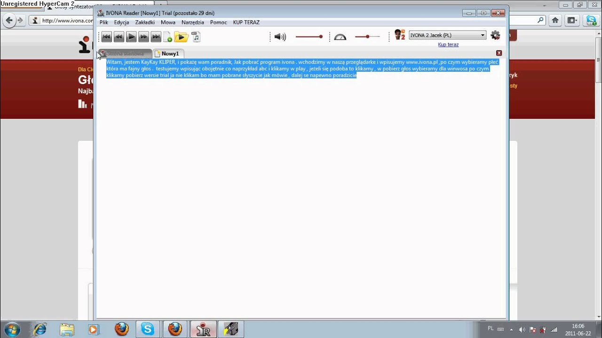Close the current document tab with red X
Screen dimensions: 602x338
(499, 53)
